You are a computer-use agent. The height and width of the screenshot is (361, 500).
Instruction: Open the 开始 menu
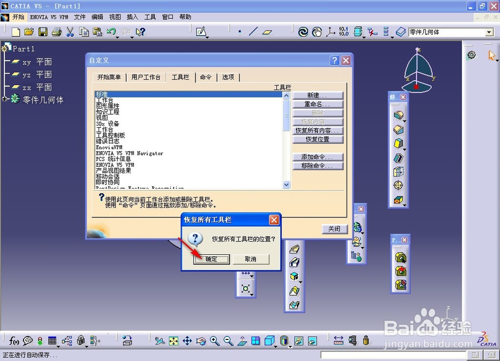[x=18, y=17]
